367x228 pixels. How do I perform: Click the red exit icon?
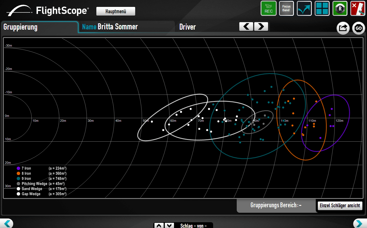tap(358, 8)
